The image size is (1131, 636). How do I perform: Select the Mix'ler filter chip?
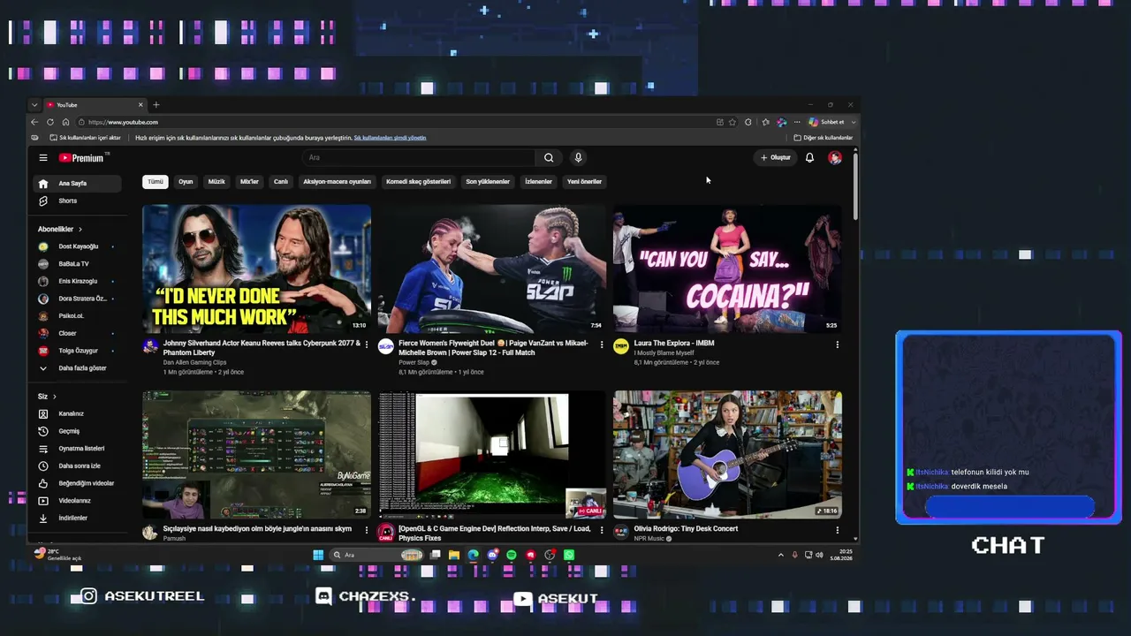250,182
